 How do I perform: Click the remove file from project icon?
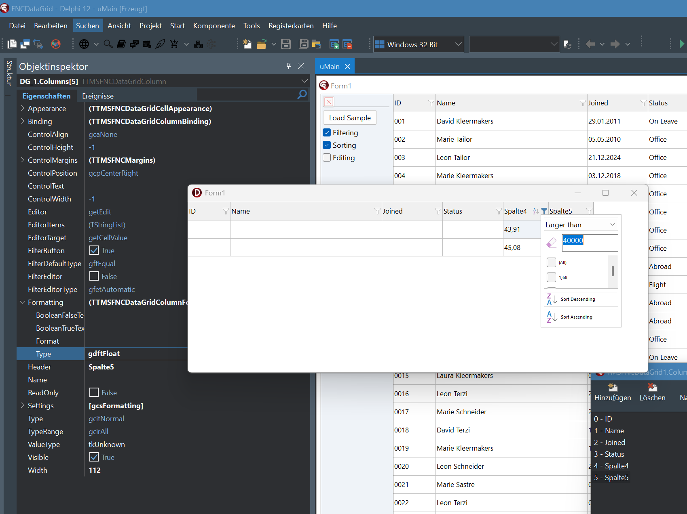[347, 44]
